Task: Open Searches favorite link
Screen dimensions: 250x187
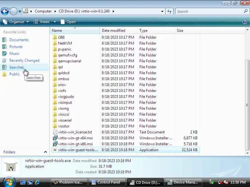Action: [x=17, y=67]
